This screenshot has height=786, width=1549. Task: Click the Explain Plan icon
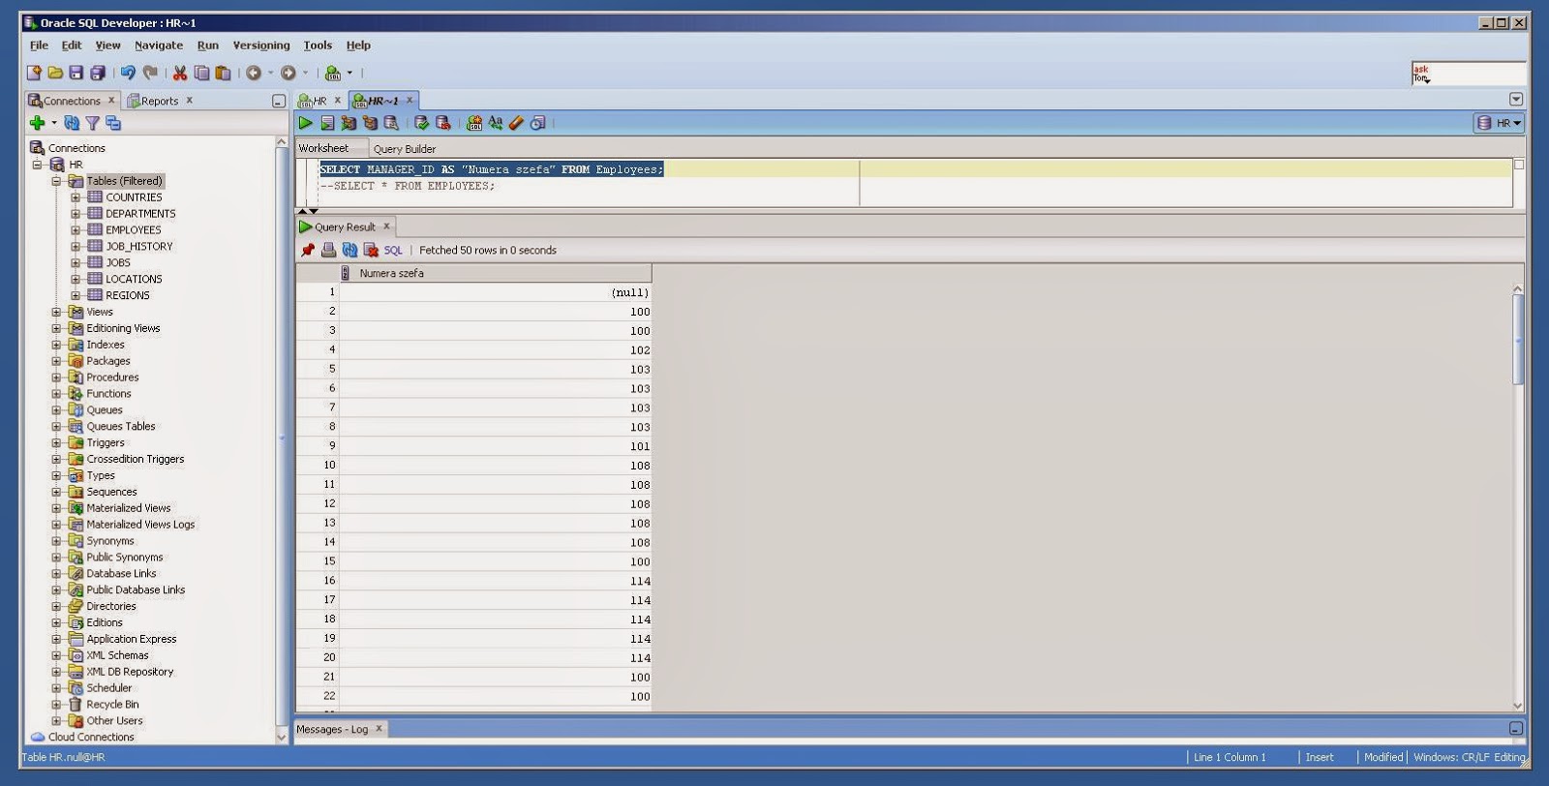(349, 123)
